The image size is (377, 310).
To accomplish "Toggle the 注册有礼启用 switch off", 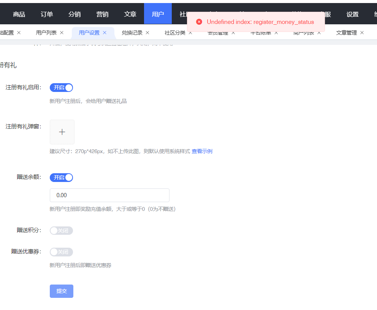I will tap(61, 88).
